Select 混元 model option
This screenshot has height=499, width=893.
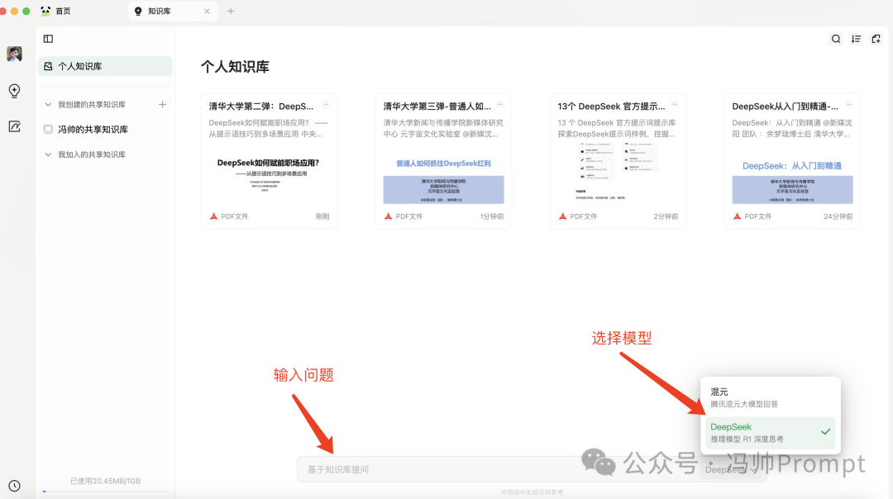coord(770,397)
